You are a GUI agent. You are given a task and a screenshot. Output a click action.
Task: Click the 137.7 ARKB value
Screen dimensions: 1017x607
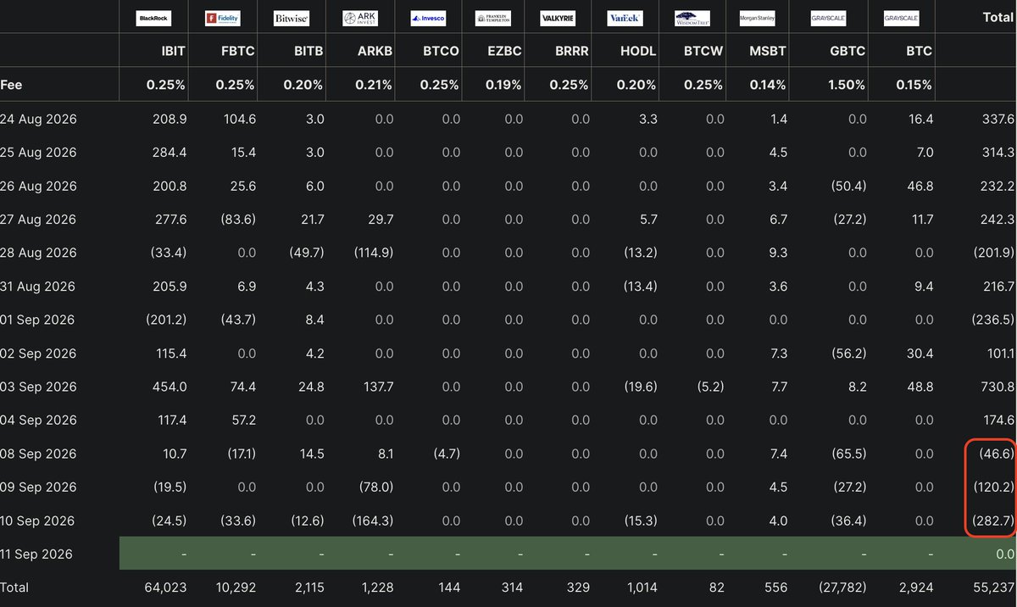[377, 387]
